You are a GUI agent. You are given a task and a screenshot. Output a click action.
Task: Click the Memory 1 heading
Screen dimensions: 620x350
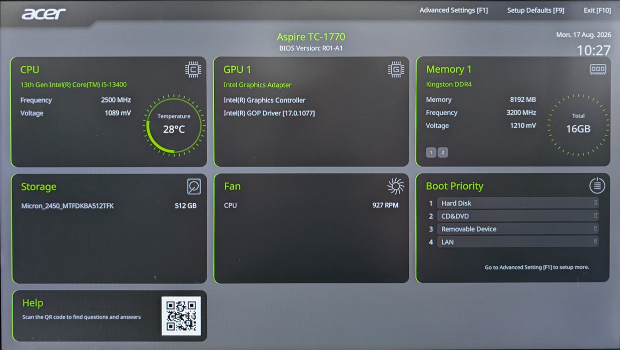(449, 69)
